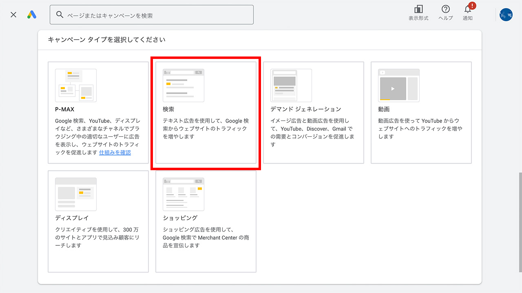Screen dimensions: 522x293
Task: Click the P-MAX preview thumbnail image
Action: (75, 85)
